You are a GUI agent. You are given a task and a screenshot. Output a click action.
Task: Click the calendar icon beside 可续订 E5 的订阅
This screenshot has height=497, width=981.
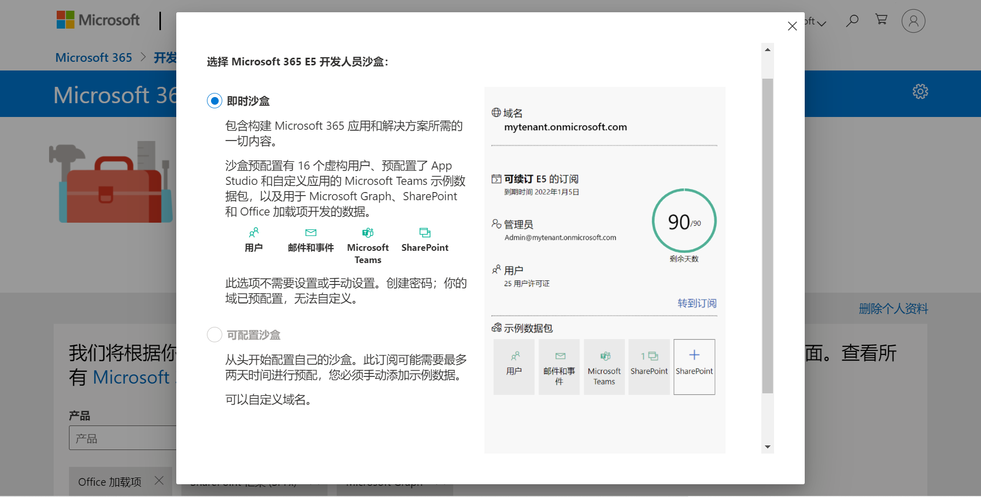tap(497, 179)
